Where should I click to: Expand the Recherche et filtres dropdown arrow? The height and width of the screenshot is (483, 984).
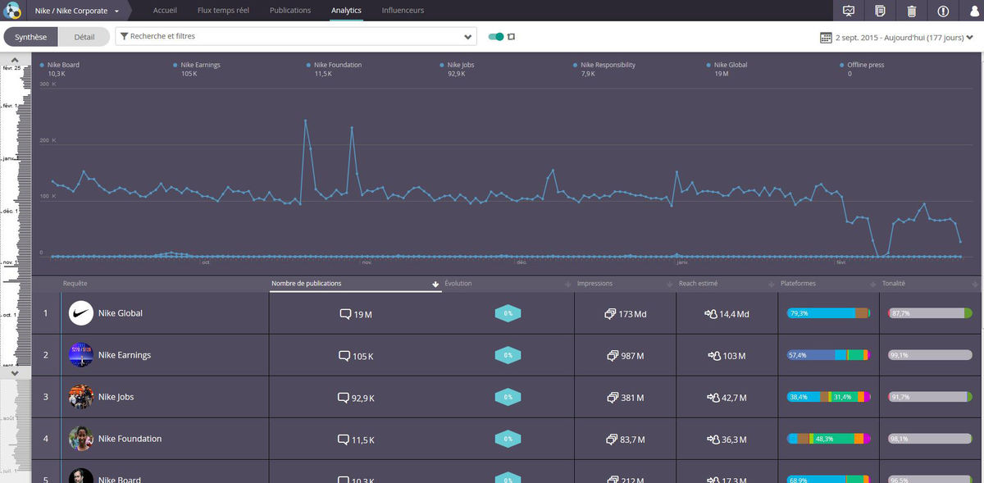pos(468,37)
